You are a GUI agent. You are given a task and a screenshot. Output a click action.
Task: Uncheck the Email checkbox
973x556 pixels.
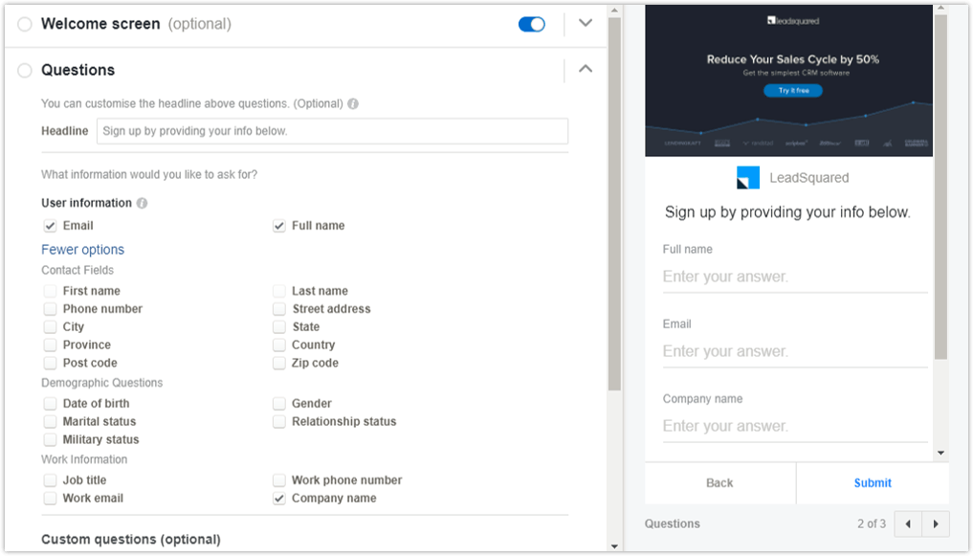coord(50,226)
